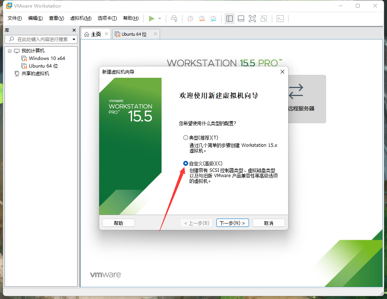The width and height of the screenshot is (387, 299).
Task: Open the 虚拟机(M) menu
Action: (x=81, y=18)
